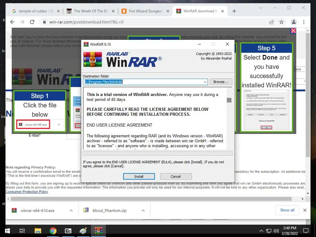Click the Install button in WinRAR setup
The image size is (316, 237).
click(139, 176)
